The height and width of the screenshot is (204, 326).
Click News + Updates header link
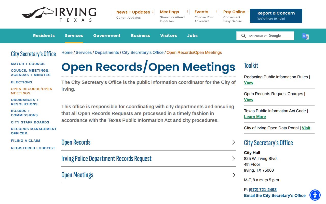tap(133, 12)
